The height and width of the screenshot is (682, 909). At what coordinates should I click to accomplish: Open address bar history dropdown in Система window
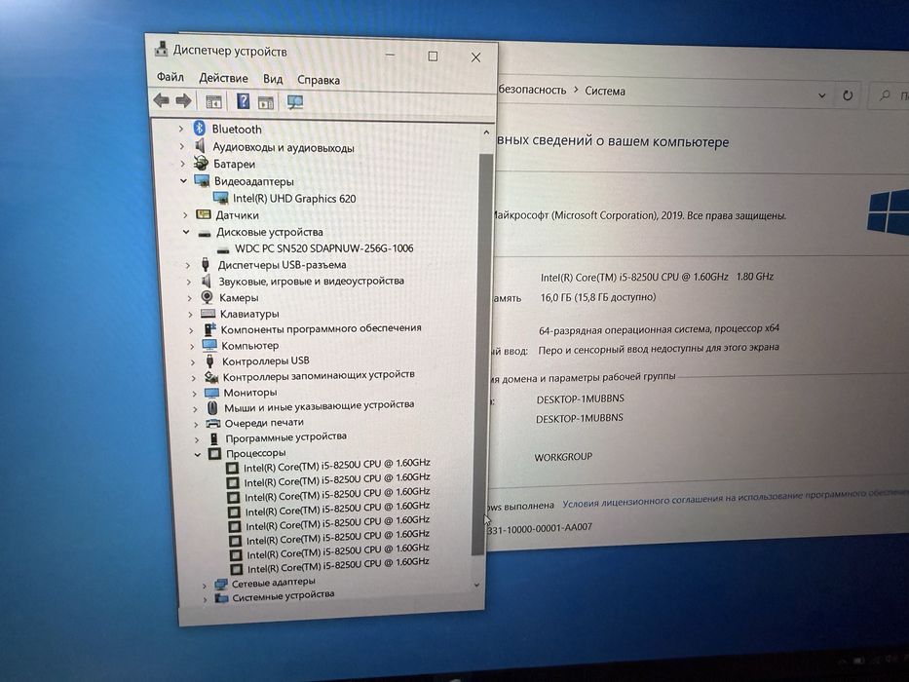(x=821, y=95)
